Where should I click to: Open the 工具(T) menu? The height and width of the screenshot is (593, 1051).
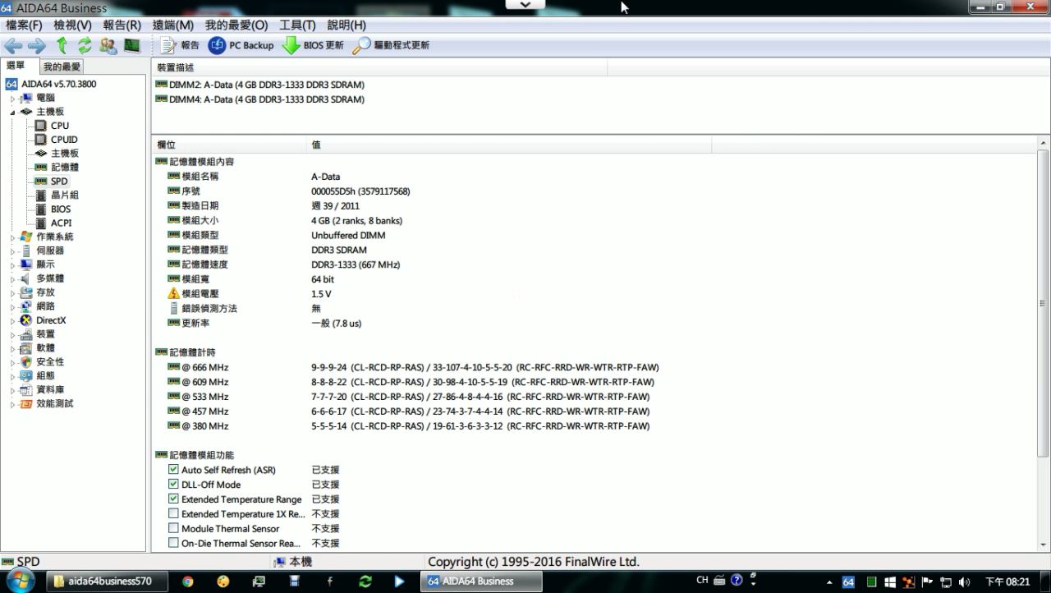tap(297, 25)
